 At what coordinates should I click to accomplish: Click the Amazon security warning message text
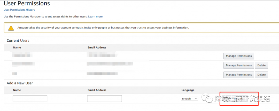click(103, 28)
